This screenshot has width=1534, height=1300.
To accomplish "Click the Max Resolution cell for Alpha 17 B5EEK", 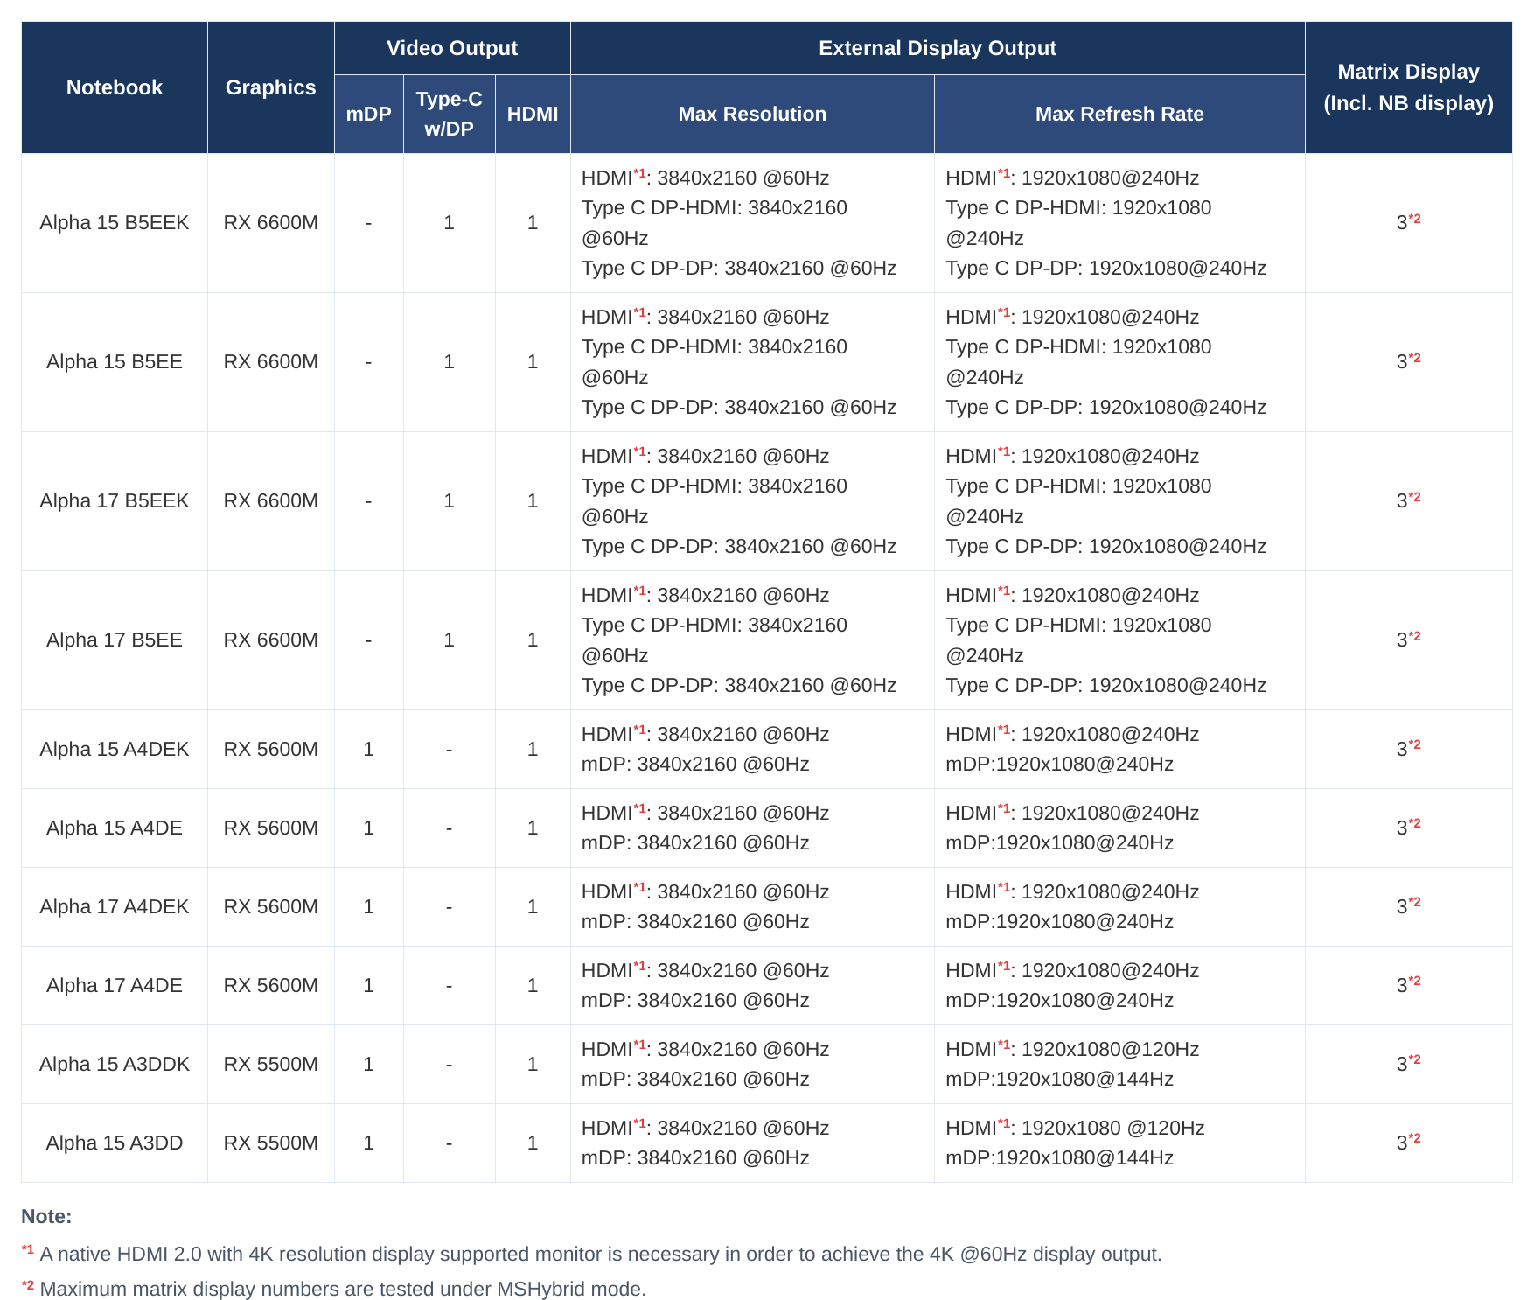I will tap(752, 501).
